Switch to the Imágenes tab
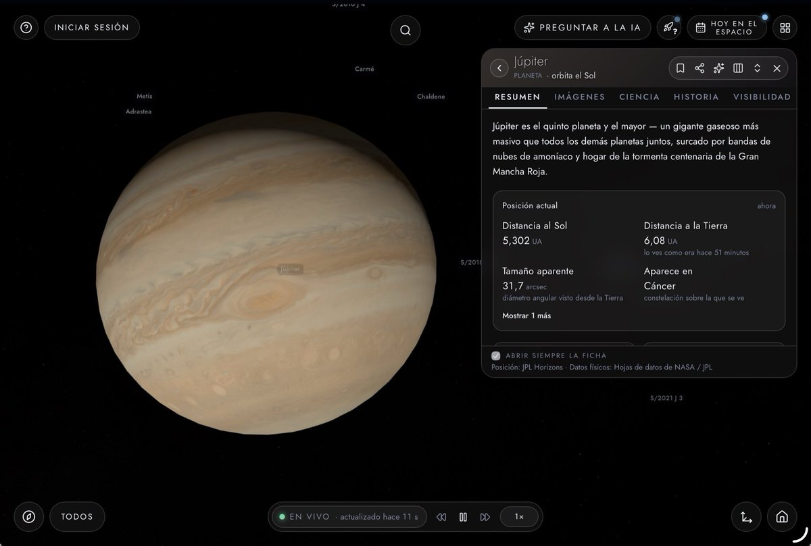This screenshot has height=546, width=811. click(x=580, y=97)
